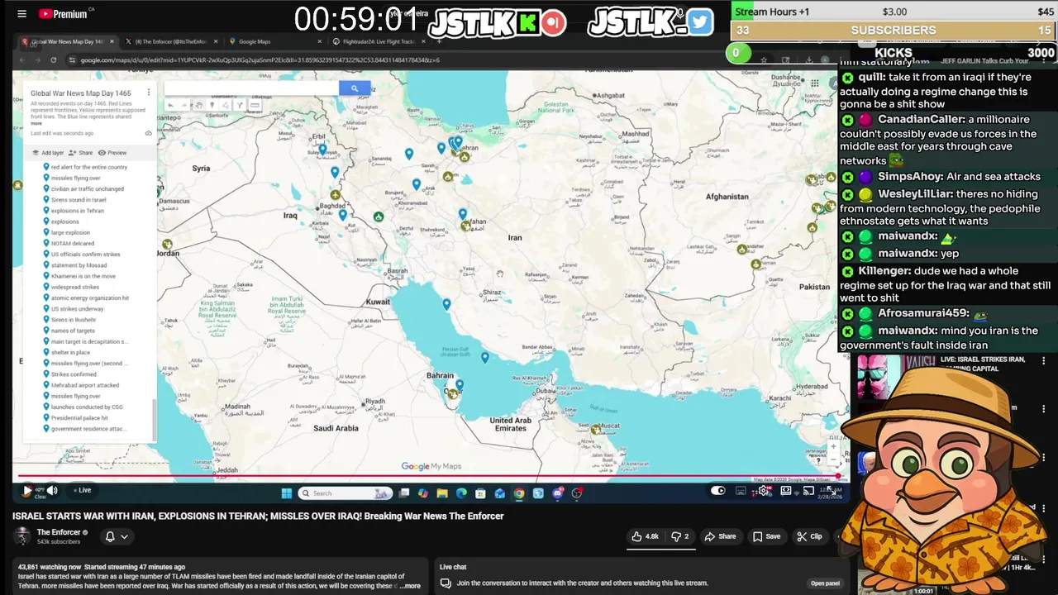
Task: Choose the Draw a line tool
Action: (x=226, y=105)
